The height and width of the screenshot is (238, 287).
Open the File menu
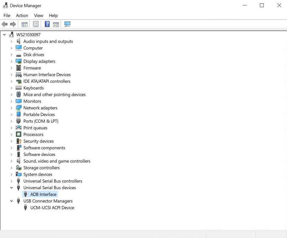(7, 15)
